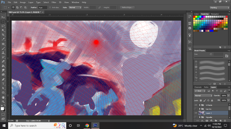Click the Feather input field

pos(43,7)
